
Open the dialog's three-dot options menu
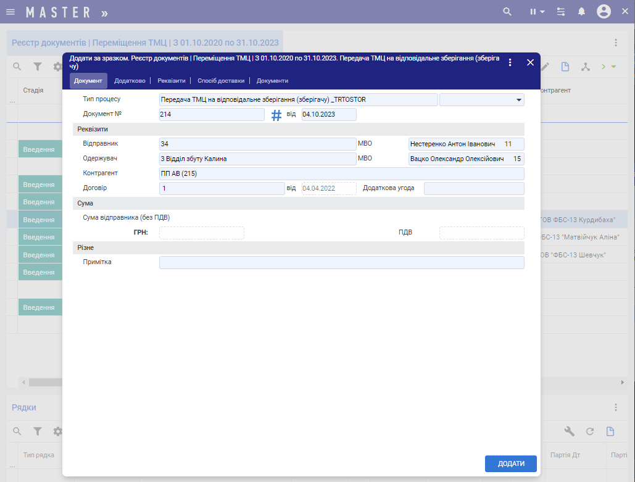(x=510, y=62)
